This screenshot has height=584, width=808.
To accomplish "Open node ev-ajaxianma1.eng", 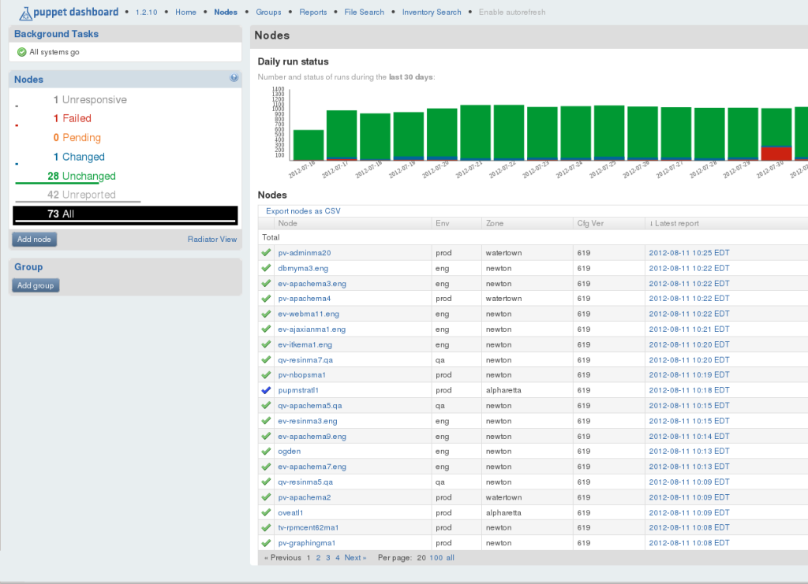I will pos(312,329).
